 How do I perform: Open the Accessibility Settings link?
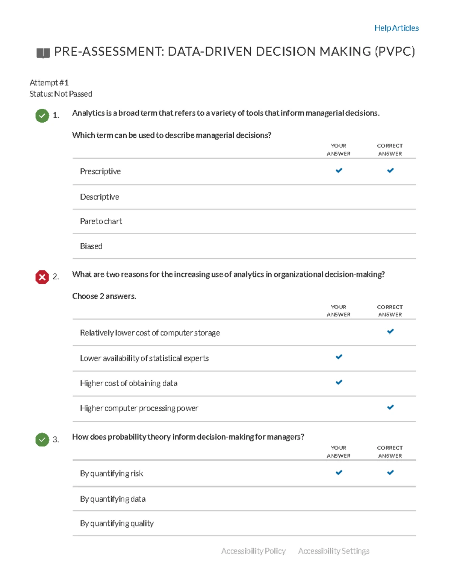(333, 551)
